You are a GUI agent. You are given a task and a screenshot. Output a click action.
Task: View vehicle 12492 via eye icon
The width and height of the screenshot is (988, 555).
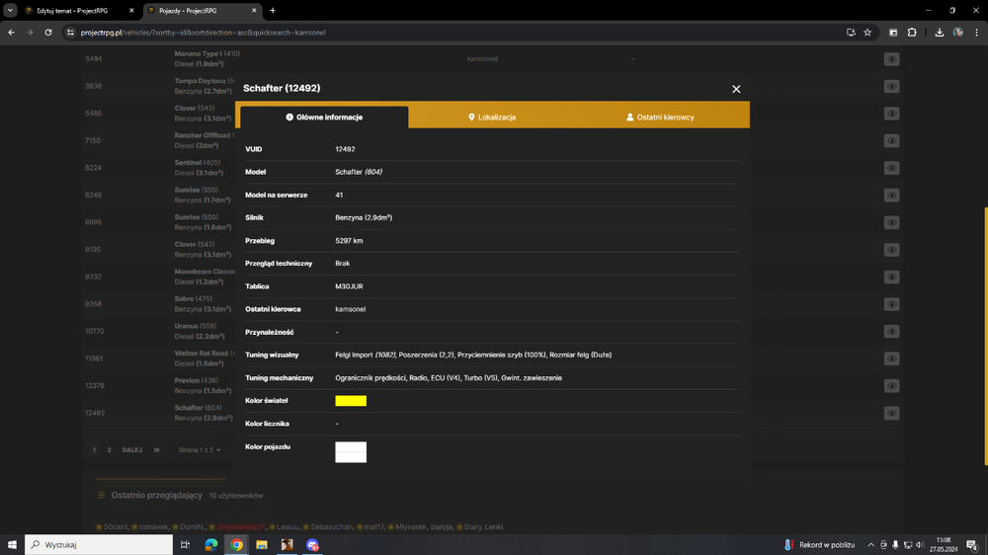point(891,413)
